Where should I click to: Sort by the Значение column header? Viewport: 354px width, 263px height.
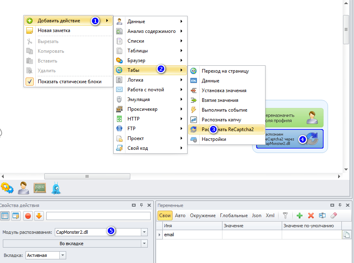click(x=252, y=226)
